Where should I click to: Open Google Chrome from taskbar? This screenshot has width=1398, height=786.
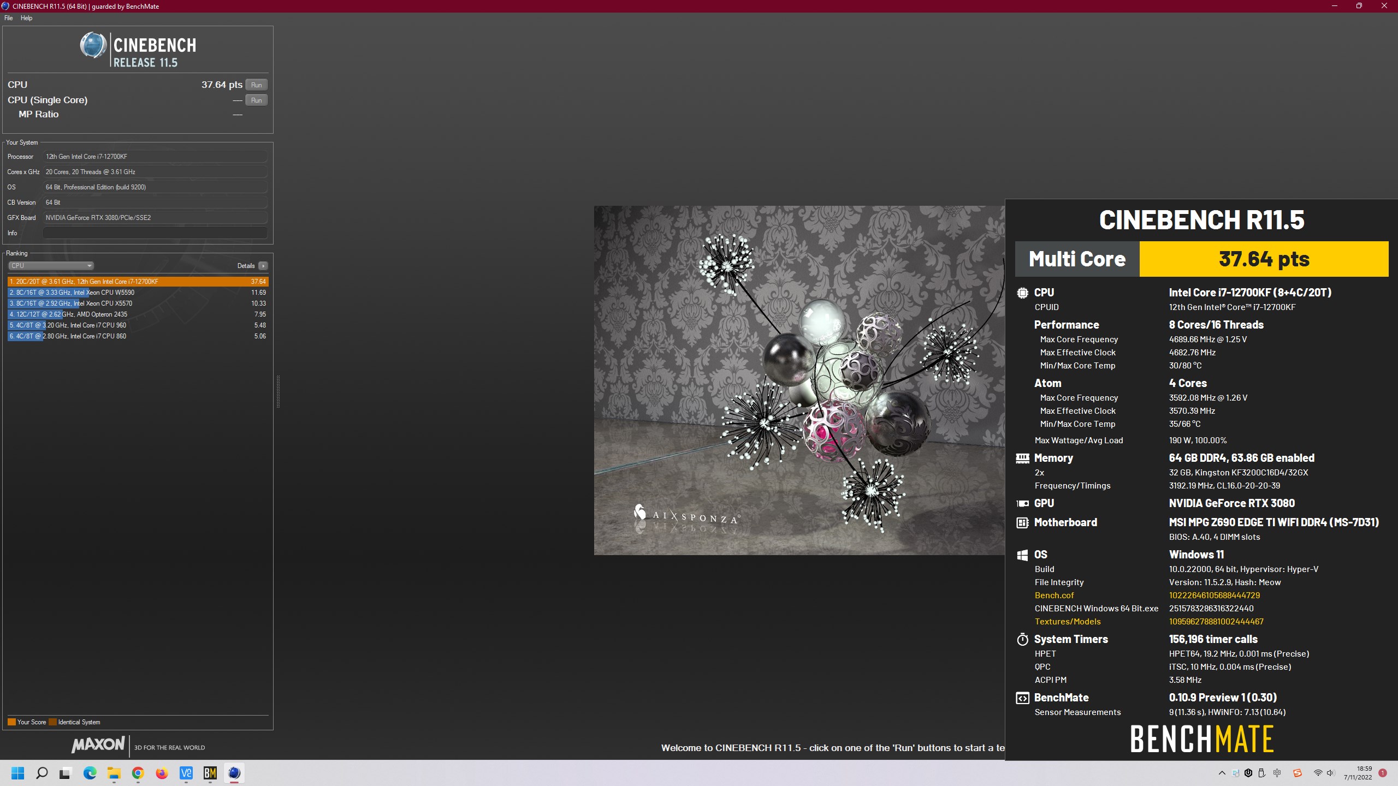138,773
